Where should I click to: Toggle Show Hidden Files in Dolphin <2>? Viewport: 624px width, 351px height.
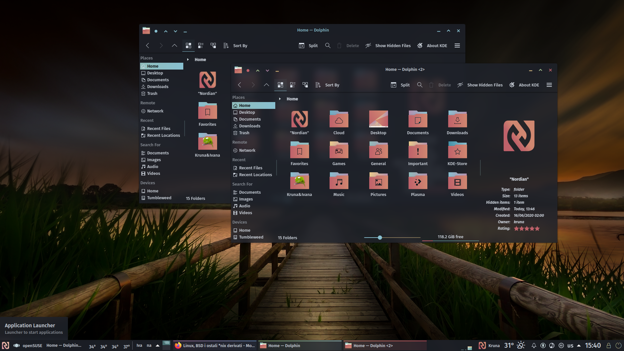click(480, 85)
